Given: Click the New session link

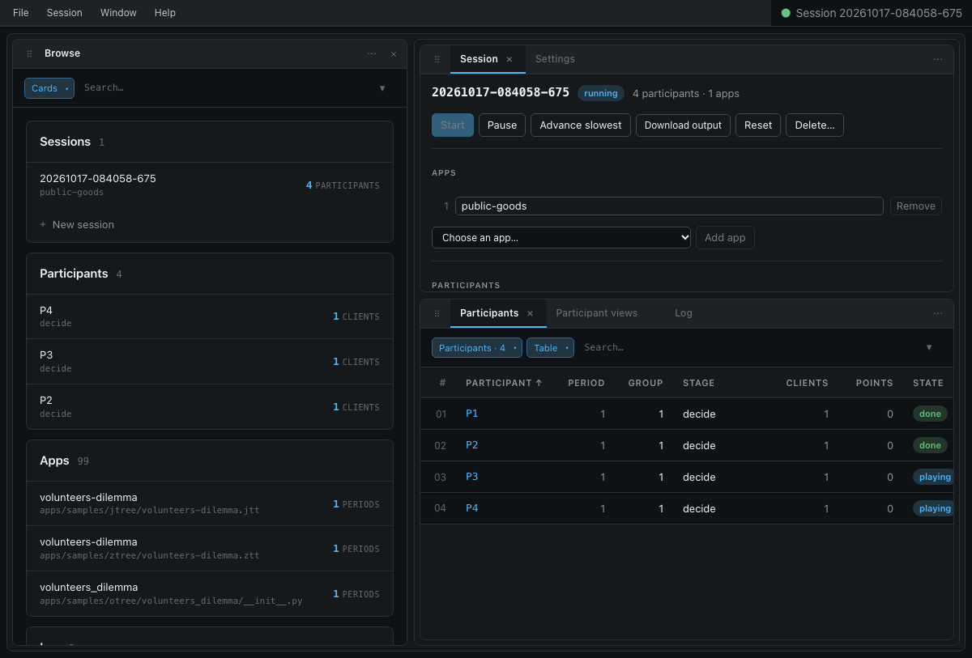Looking at the screenshot, I should click(77, 224).
